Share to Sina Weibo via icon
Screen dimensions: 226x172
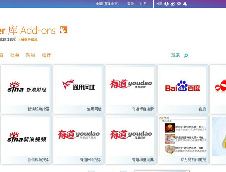173,4
